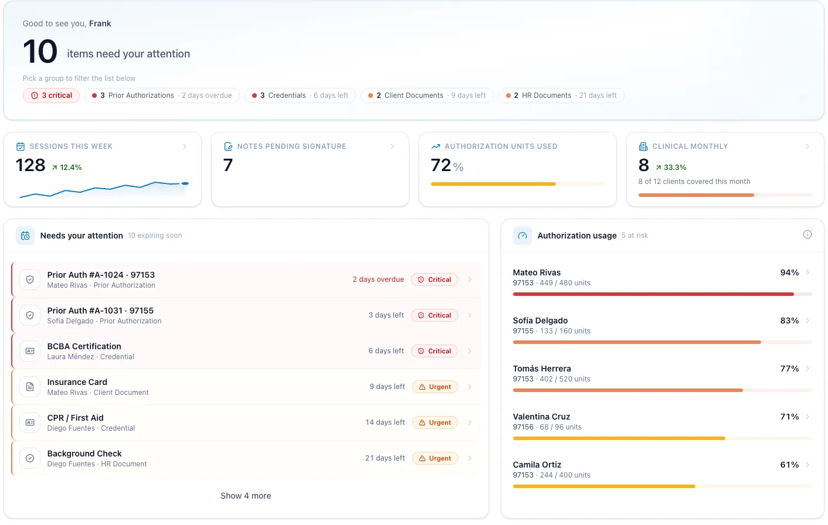Select Background Check item title
This screenshot has width=828, height=525.
tap(84, 454)
